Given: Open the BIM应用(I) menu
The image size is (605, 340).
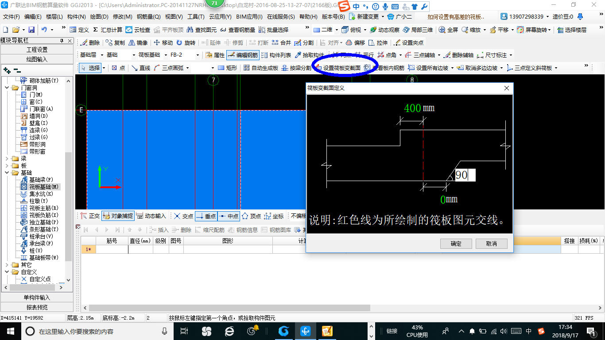Looking at the screenshot, I should point(249,17).
